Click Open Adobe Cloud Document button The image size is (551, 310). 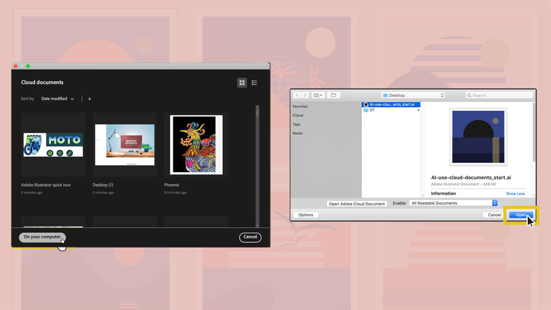pyautogui.click(x=357, y=204)
